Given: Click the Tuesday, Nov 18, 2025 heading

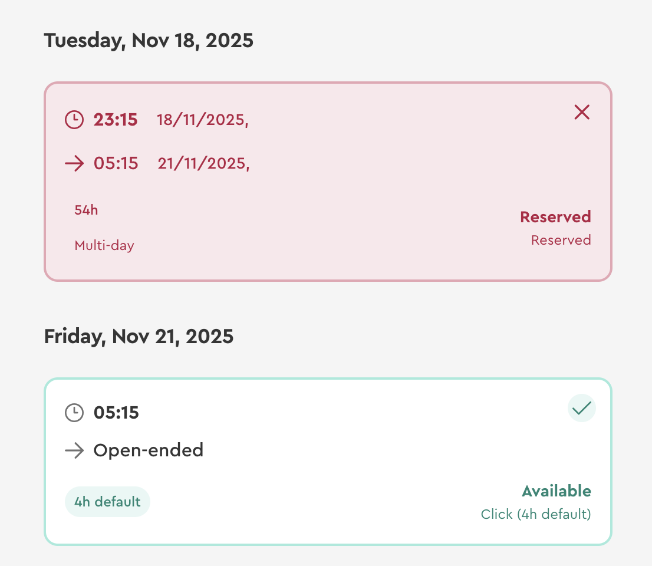Looking at the screenshot, I should (x=149, y=41).
